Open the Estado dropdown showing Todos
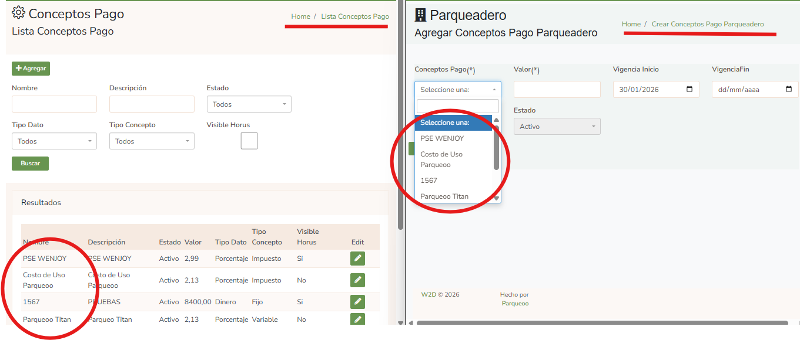This screenshot has width=800, height=340. (x=249, y=103)
